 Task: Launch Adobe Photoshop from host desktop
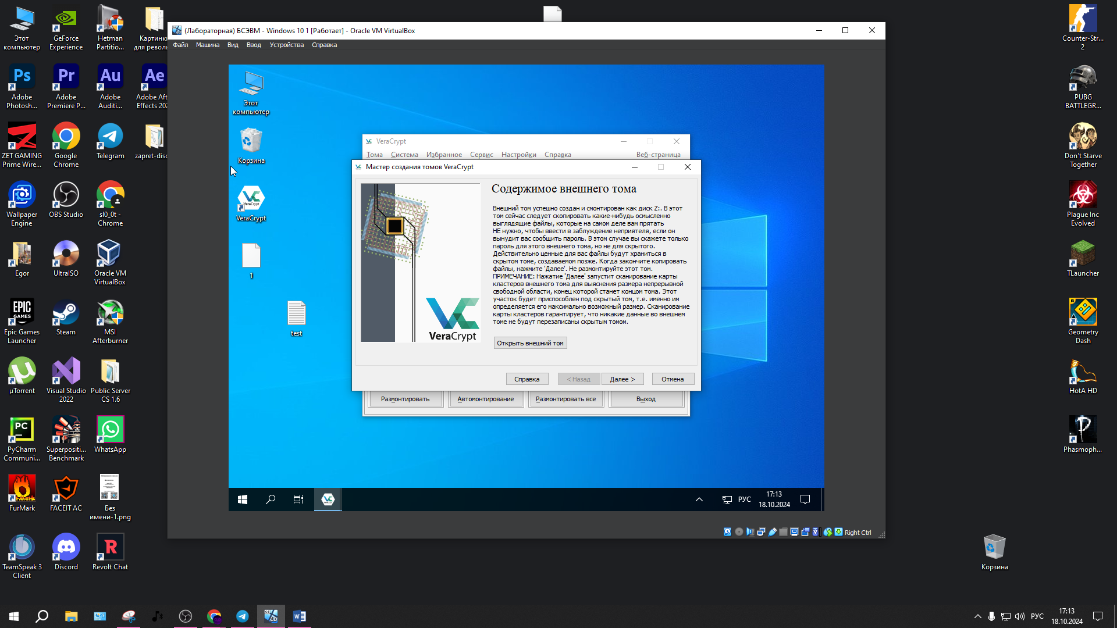pos(22,87)
